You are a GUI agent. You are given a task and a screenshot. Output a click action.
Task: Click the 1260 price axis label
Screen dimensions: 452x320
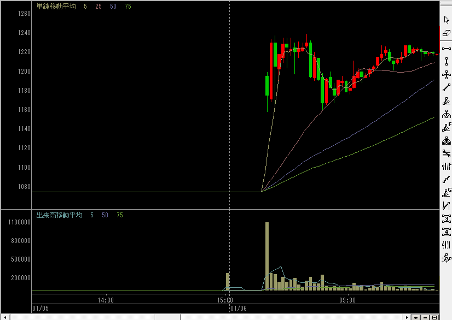[x=24, y=14]
